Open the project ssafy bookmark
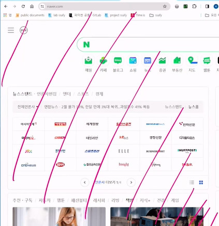Viewport: 219px width, 226px height. (115, 15)
